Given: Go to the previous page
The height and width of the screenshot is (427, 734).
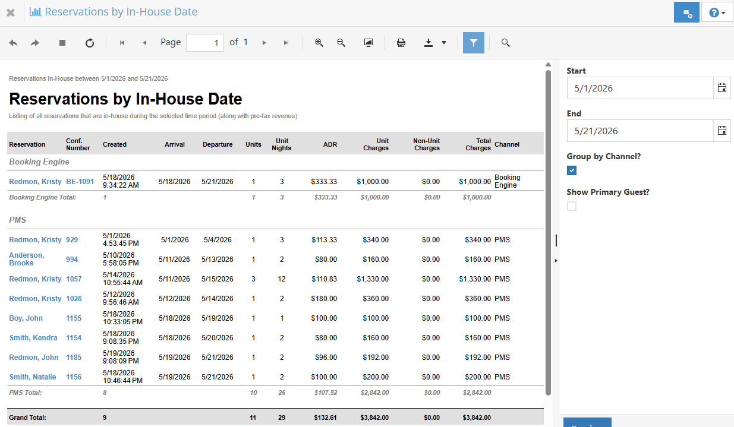Looking at the screenshot, I should tap(144, 43).
